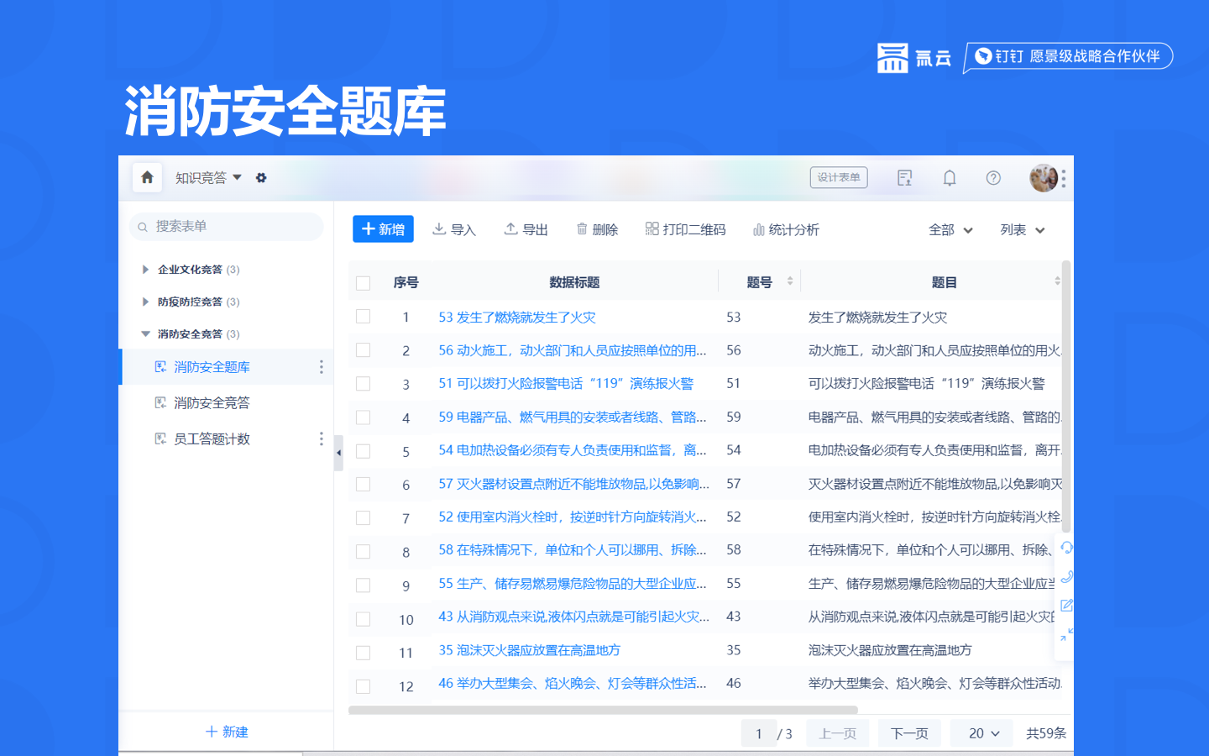Viewport: 1209px width, 756px height.
Task: Sort by 题号 column arrows
Action: tap(790, 281)
